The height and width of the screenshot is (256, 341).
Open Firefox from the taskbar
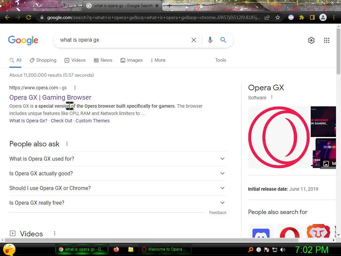point(116,249)
